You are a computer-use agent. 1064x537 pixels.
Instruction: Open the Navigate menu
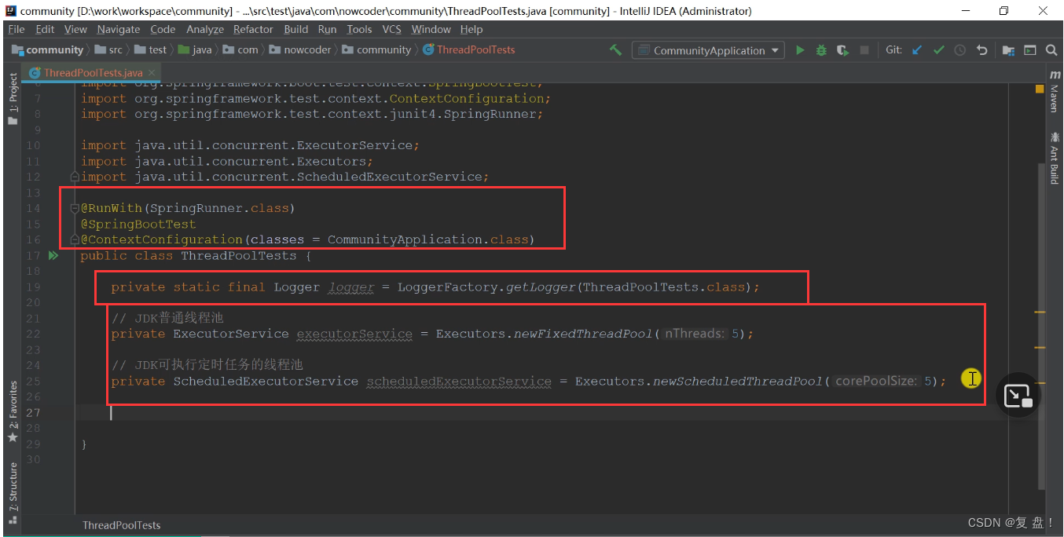point(119,29)
